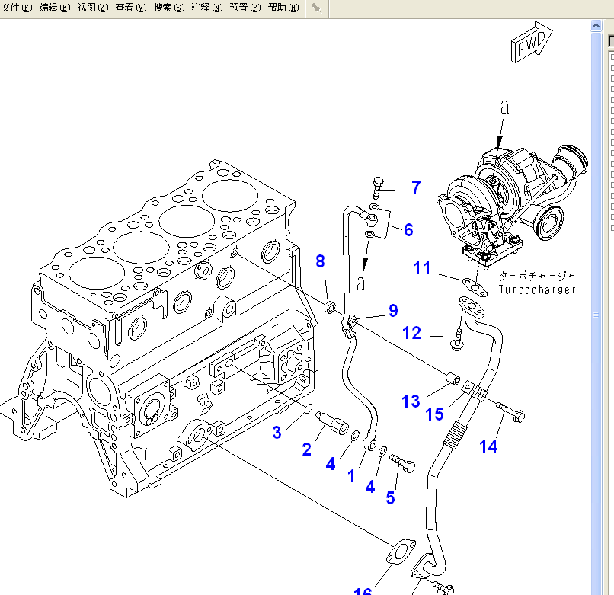Open the 视图(Z) menu
The image size is (614, 595).
pos(93,8)
